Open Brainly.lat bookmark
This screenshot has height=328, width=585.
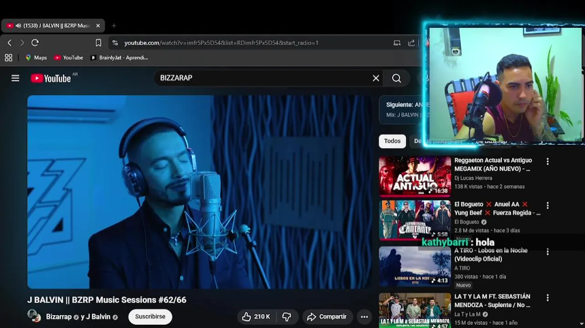119,57
